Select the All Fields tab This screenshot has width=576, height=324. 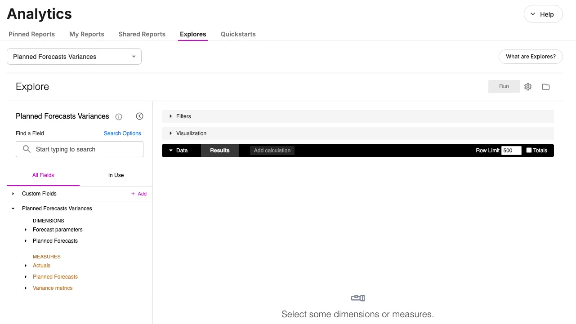coord(43,175)
